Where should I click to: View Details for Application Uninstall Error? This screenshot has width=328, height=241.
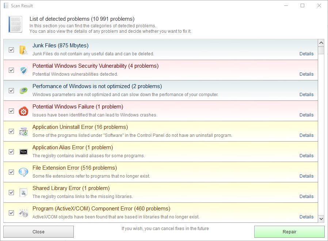306,135
